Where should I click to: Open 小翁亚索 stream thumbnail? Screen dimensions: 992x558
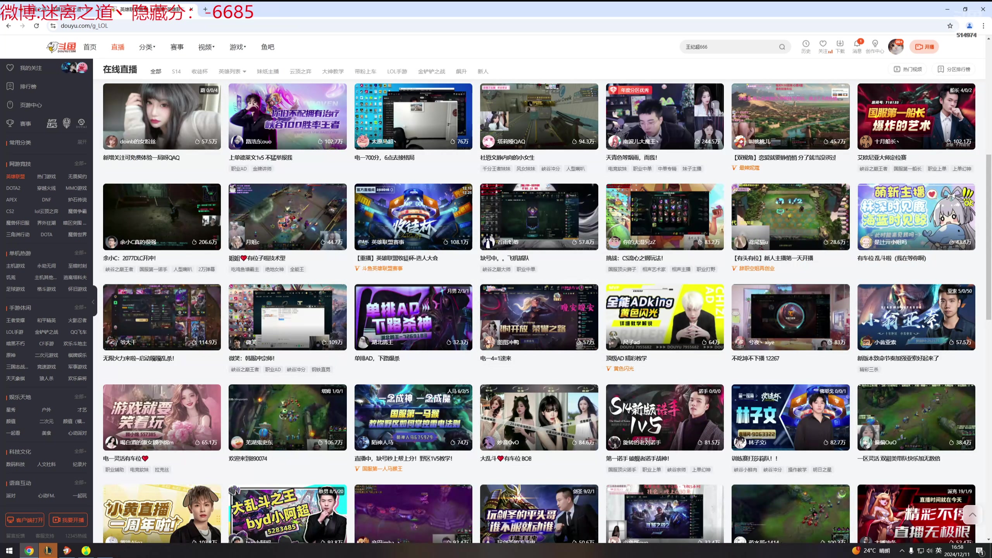[916, 317]
